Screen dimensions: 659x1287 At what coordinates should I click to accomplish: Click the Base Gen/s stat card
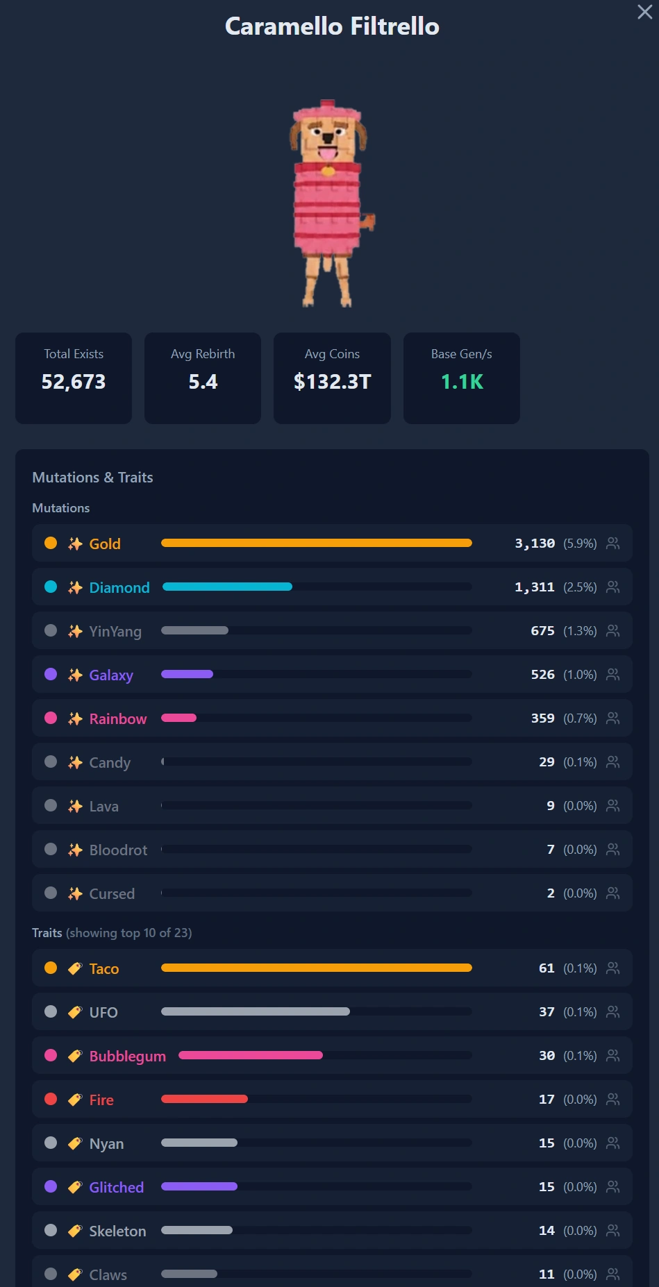(462, 378)
